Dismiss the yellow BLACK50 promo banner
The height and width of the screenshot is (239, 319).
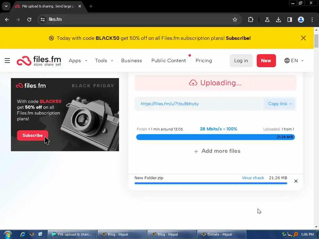(x=303, y=38)
